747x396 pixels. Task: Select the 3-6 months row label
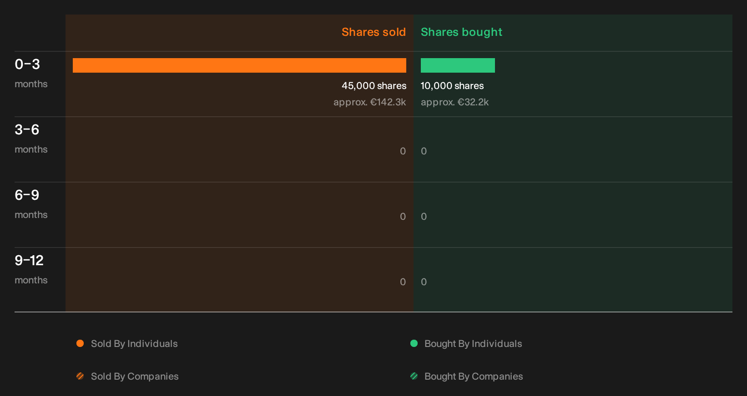(31, 139)
